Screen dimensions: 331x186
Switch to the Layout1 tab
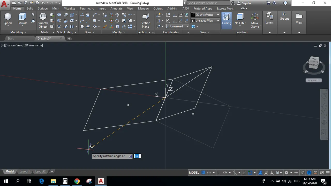(25, 172)
